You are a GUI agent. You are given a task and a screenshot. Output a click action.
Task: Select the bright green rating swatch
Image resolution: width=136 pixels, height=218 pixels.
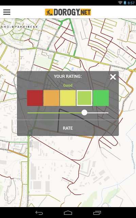pyautogui.click(x=101, y=98)
